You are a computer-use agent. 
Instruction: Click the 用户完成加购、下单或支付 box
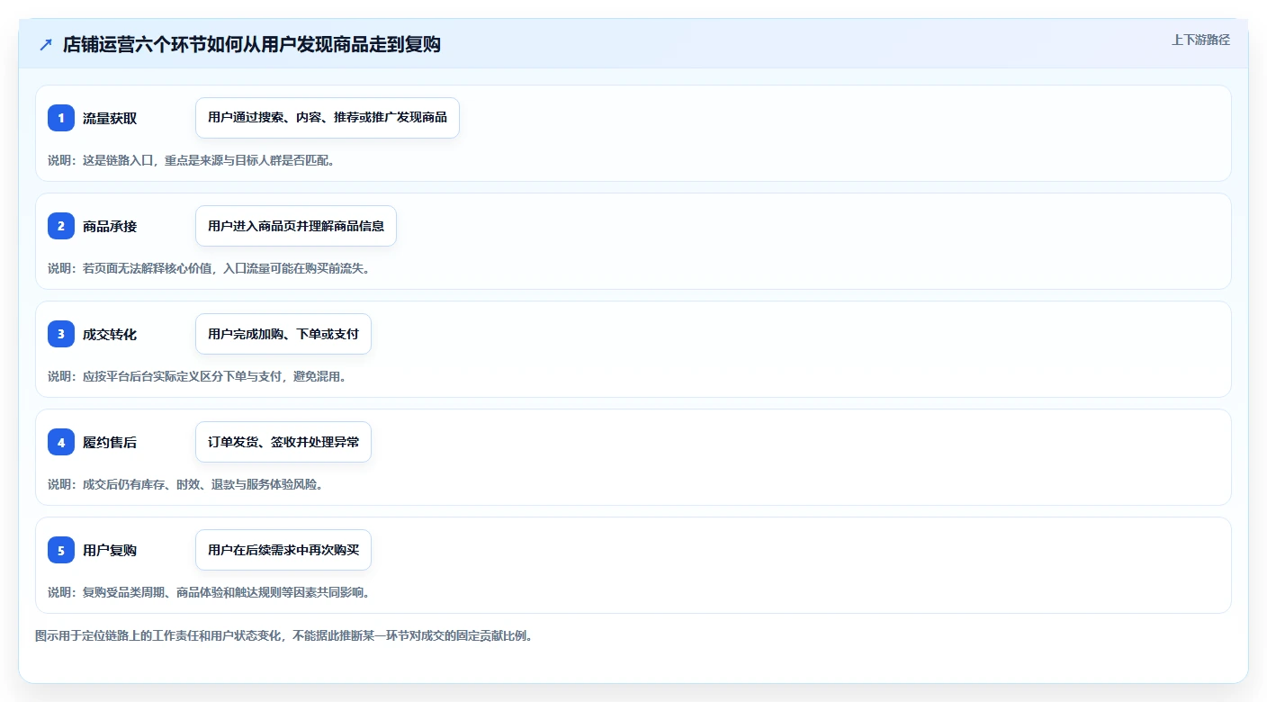point(283,334)
